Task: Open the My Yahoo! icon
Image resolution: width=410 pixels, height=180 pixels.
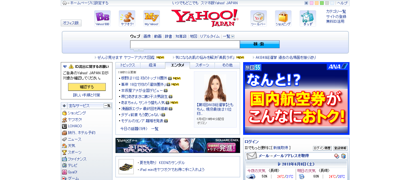Action: [x=152, y=18]
